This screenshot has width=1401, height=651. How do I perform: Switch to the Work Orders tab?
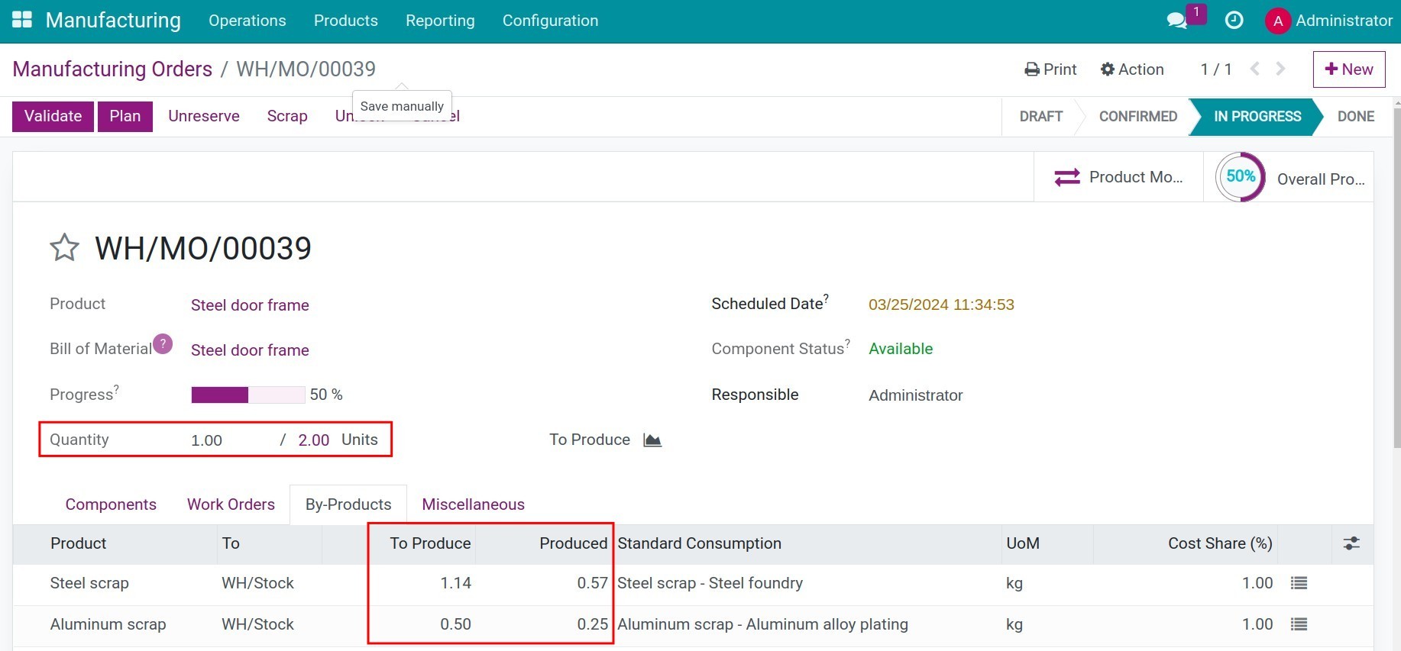click(x=231, y=504)
